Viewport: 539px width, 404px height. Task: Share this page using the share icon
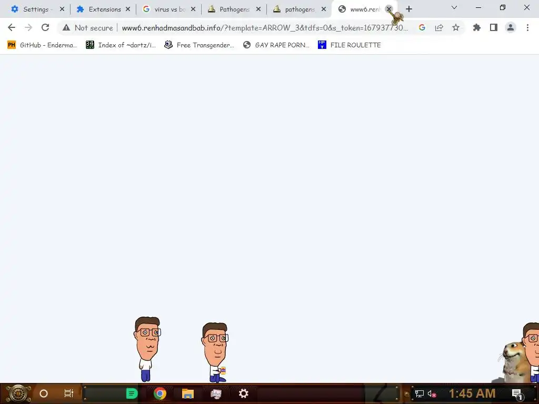(x=439, y=27)
